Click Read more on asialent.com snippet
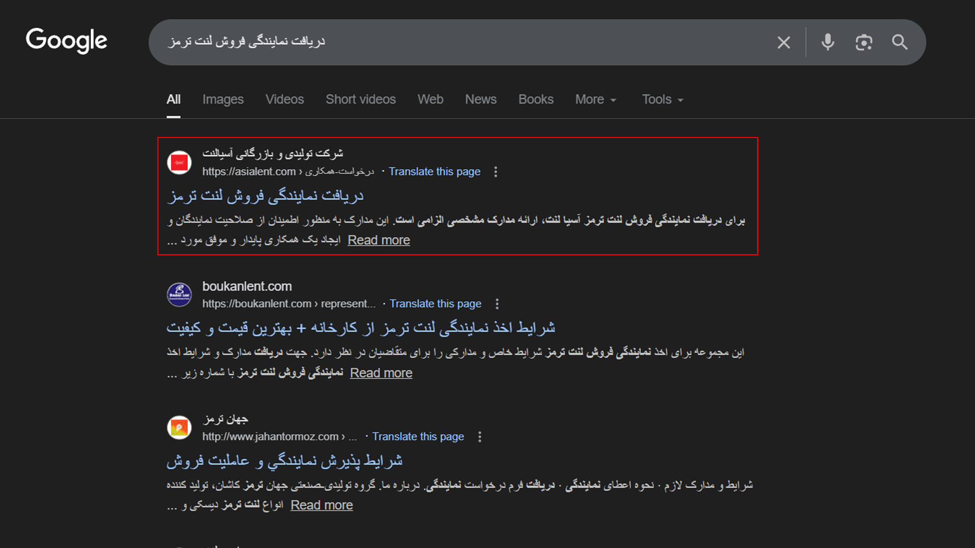The height and width of the screenshot is (548, 975). [379, 240]
